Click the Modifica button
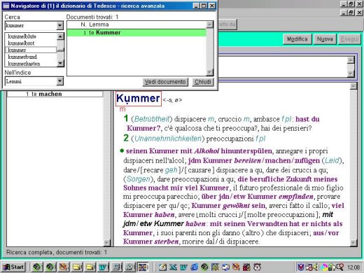 (x=297, y=39)
